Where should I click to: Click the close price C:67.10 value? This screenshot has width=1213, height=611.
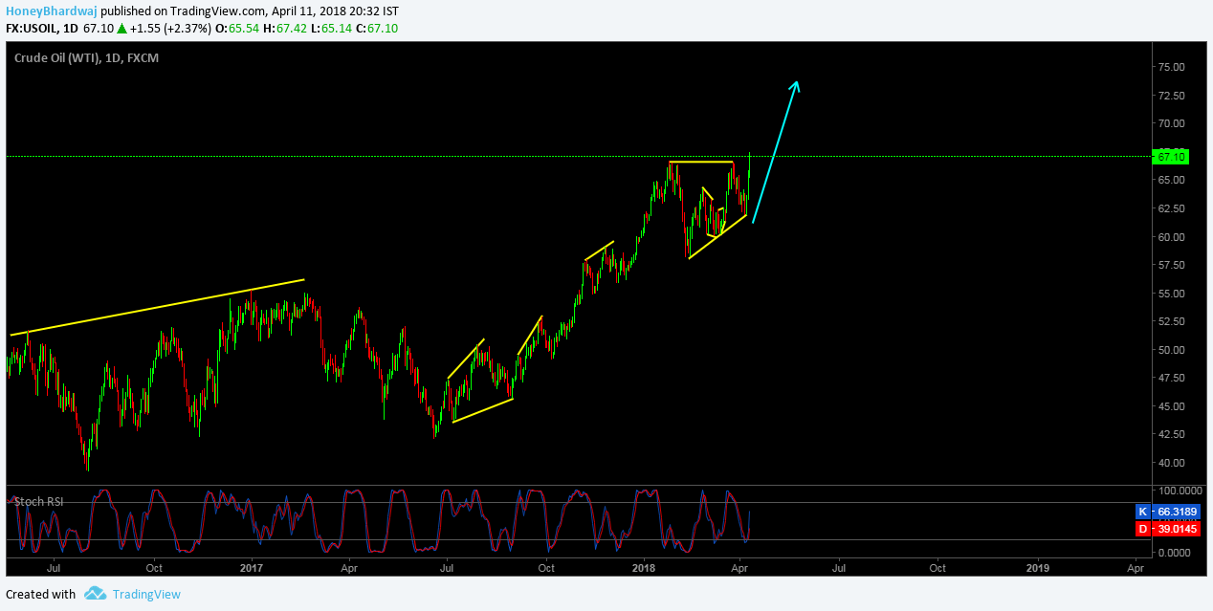click(x=377, y=29)
